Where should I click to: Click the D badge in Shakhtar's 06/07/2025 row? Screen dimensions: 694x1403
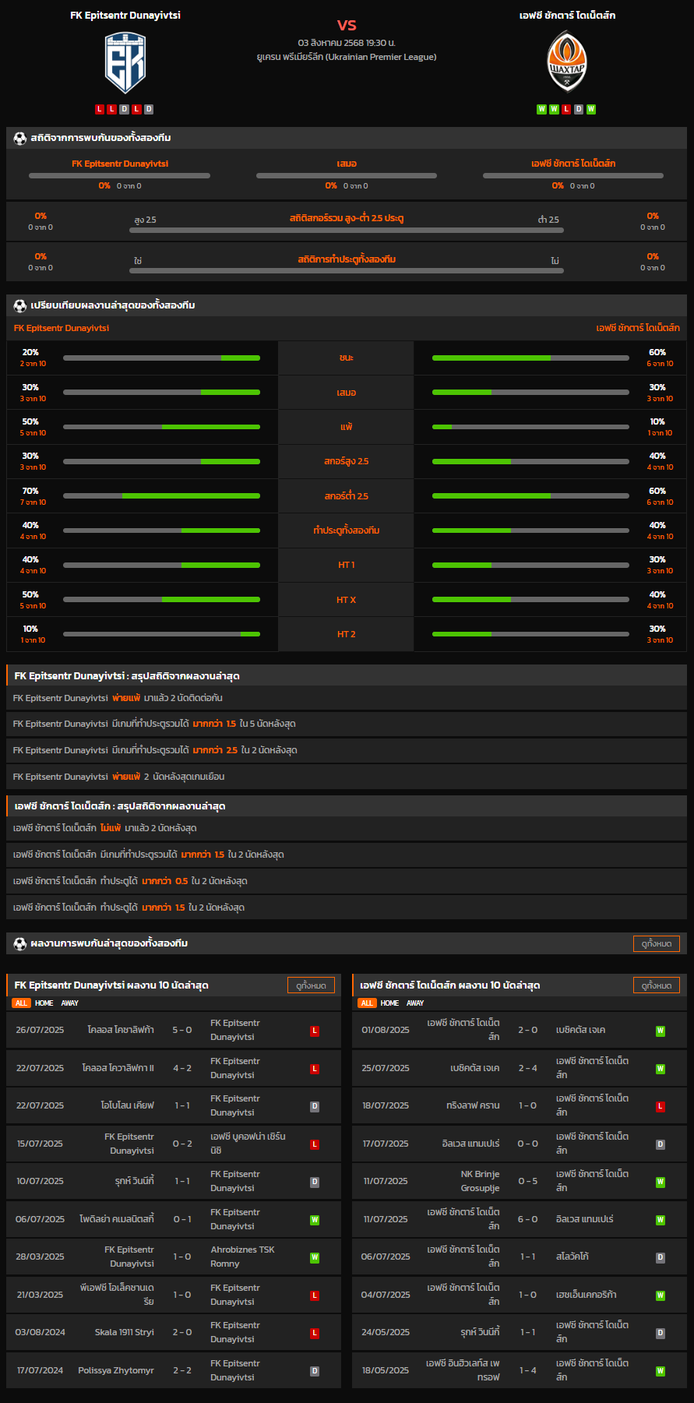(661, 1257)
